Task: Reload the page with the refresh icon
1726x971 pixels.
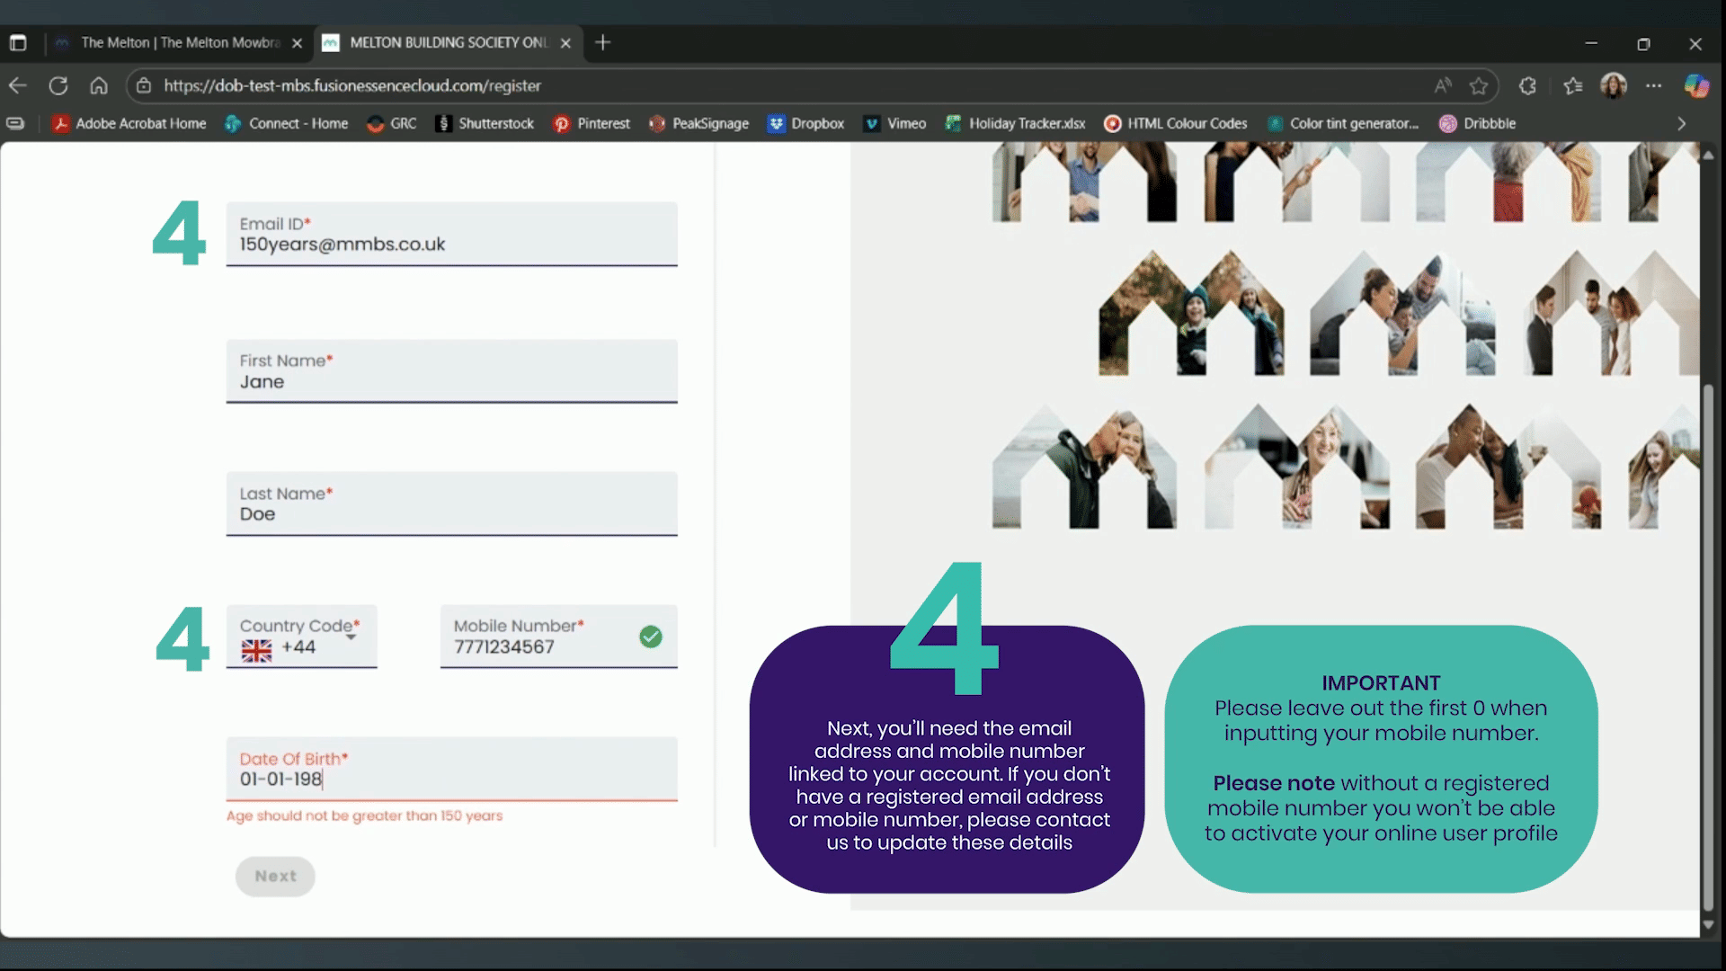Action: point(58,85)
